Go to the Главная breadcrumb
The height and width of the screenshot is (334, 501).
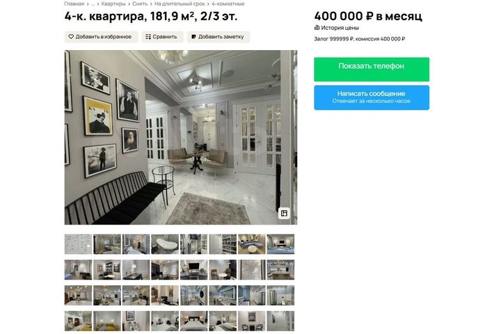74,4
